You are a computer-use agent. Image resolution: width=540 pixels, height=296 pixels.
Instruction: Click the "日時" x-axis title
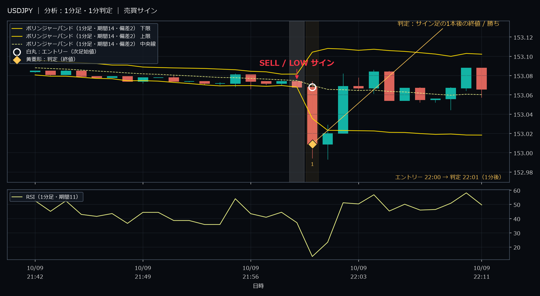258,286
